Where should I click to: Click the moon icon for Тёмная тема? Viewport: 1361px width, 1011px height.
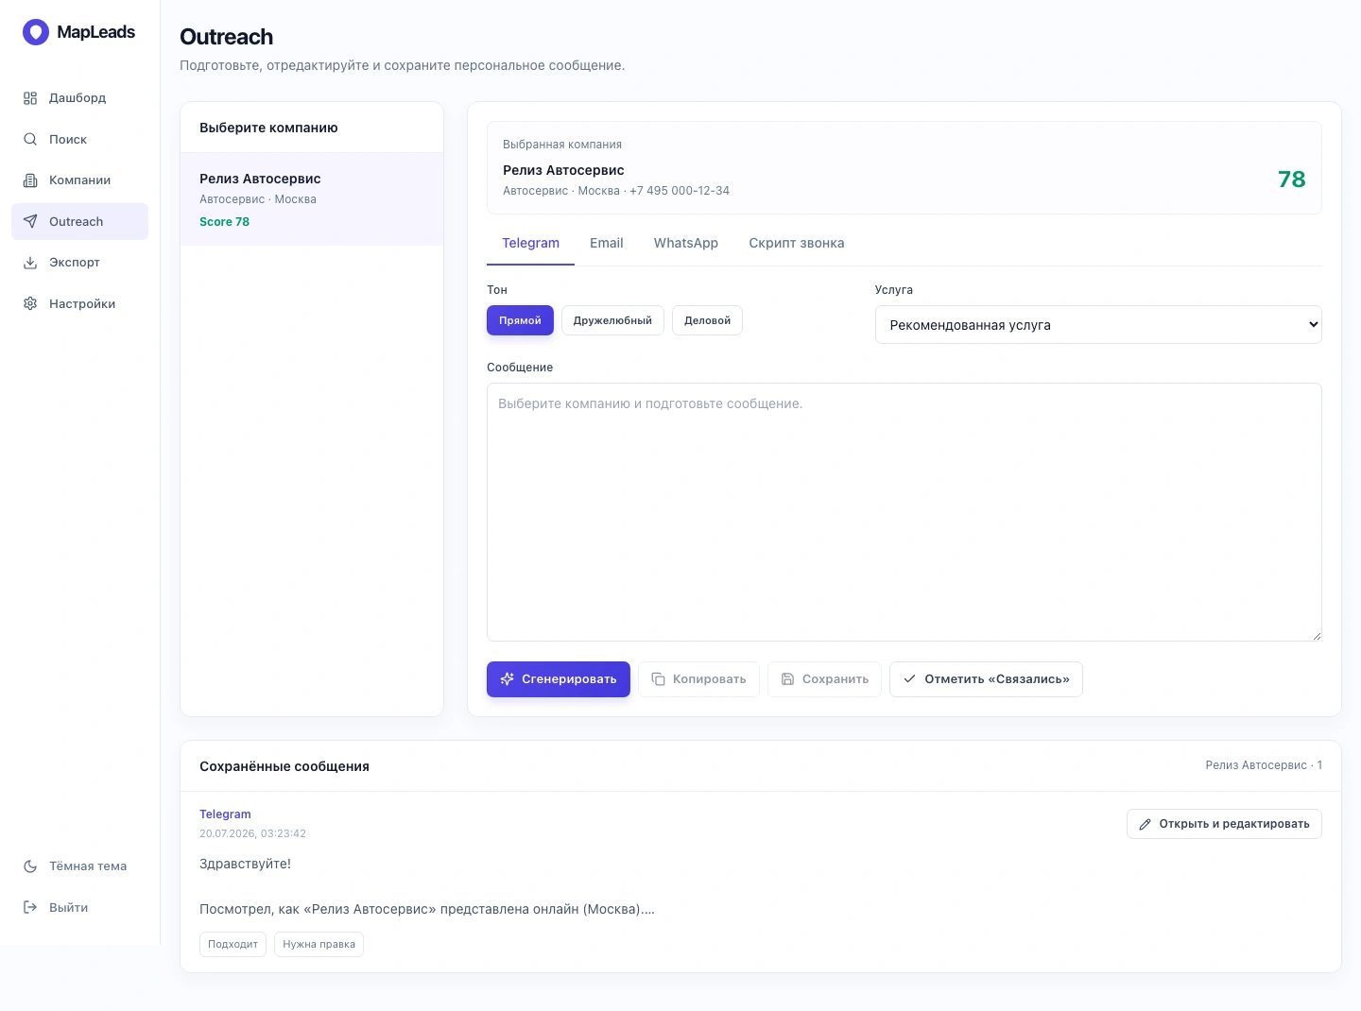pyautogui.click(x=30, y=866)
